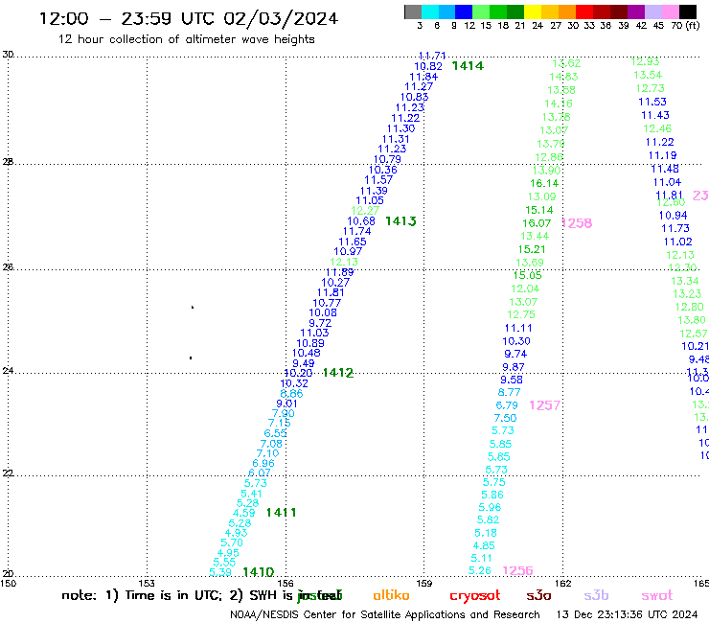Viewport: 709px width, 623px height.
Task: Click the altika satellite legend label
Action: point(391,595)
